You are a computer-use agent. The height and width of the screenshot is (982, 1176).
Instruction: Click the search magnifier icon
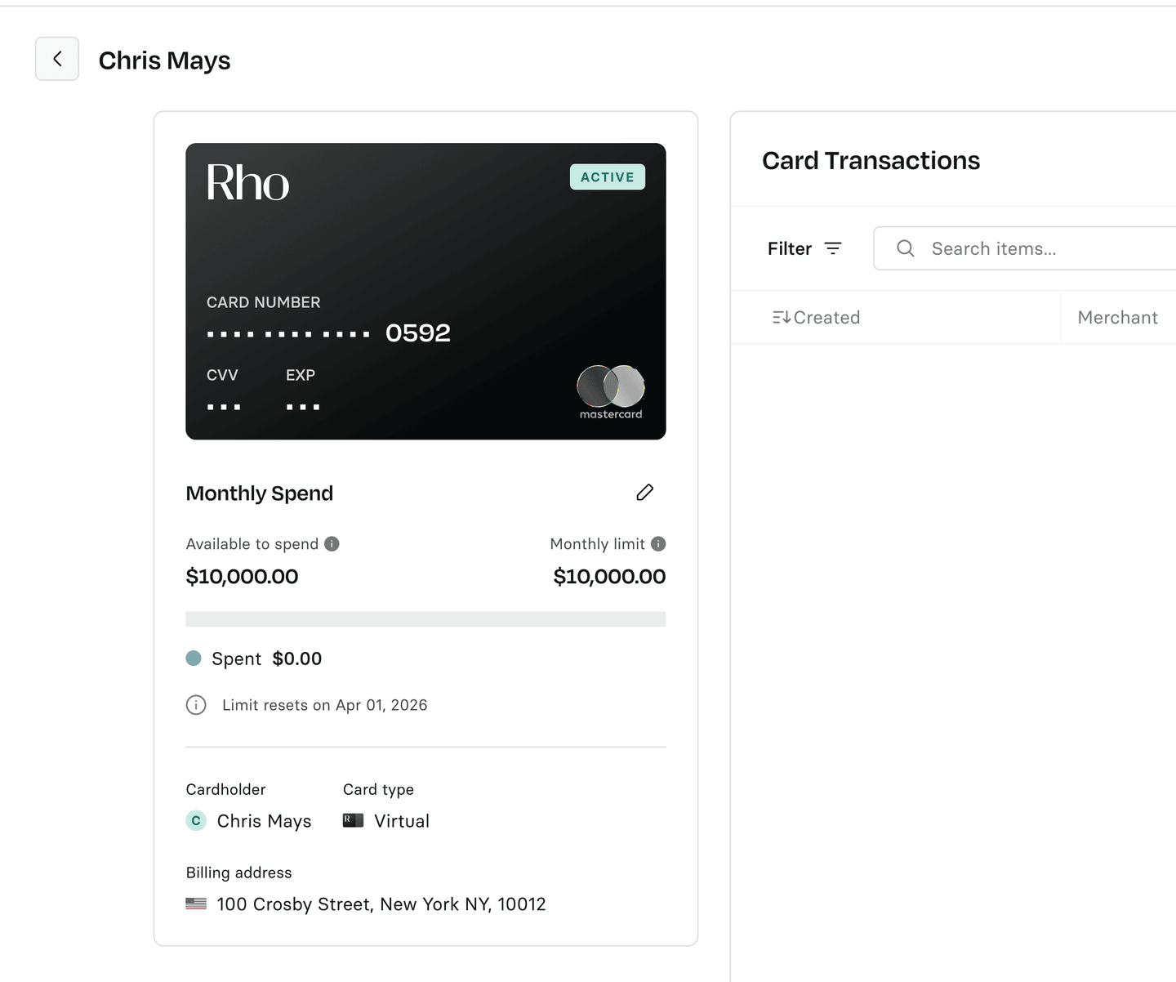click(x=905, y=248)
